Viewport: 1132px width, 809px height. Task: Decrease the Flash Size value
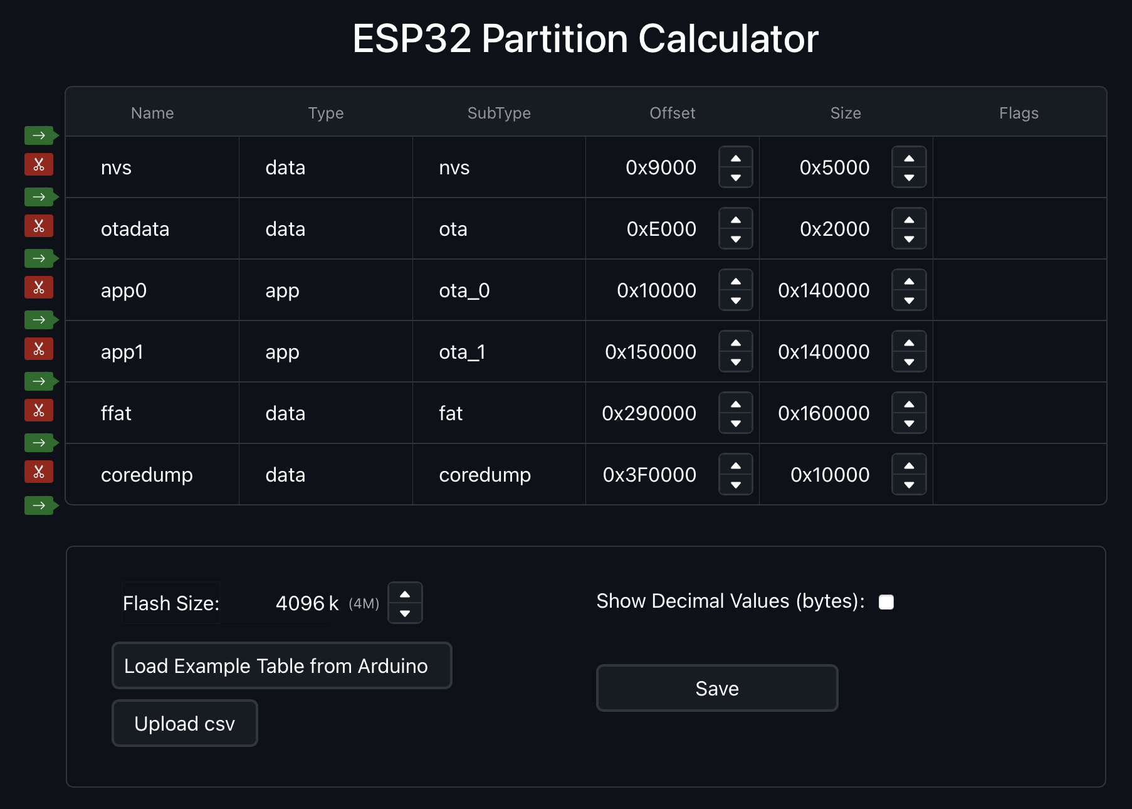pyautogui.click(x=405, y=613)
